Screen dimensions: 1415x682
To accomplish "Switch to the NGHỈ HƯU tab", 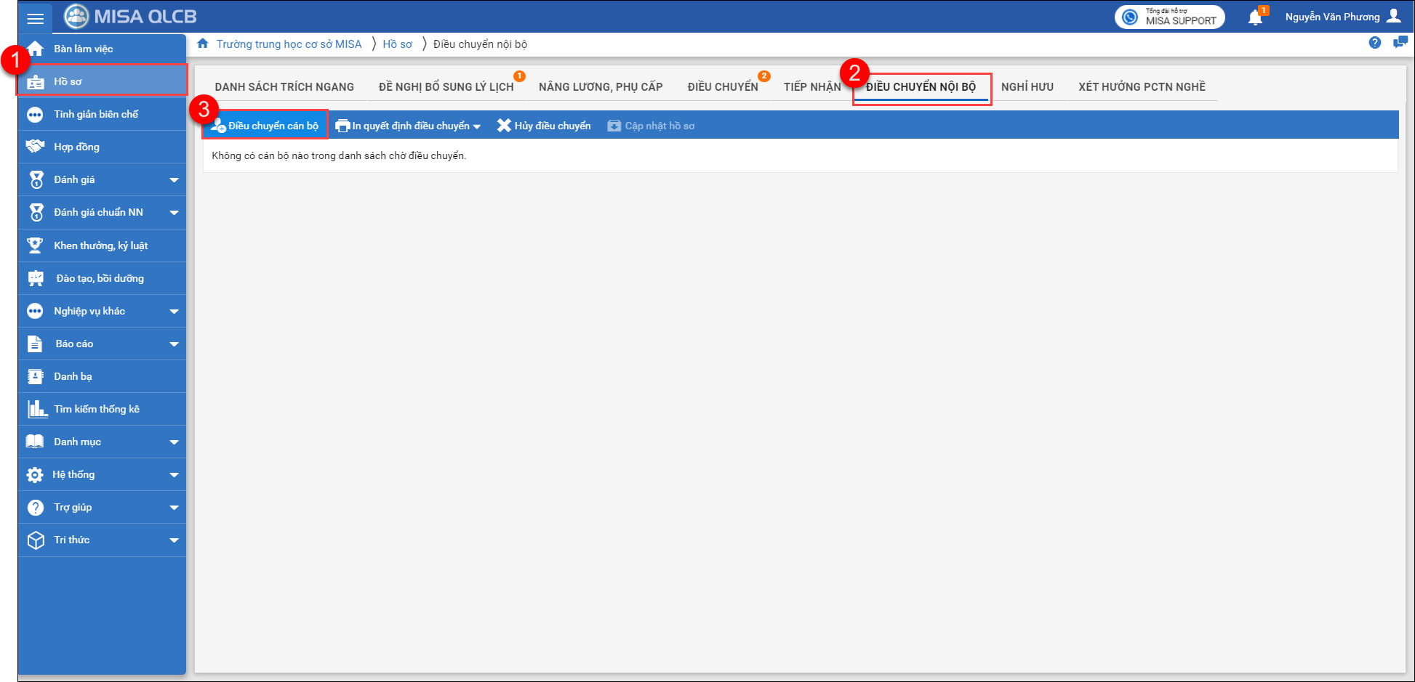I will coord(1027,87).
